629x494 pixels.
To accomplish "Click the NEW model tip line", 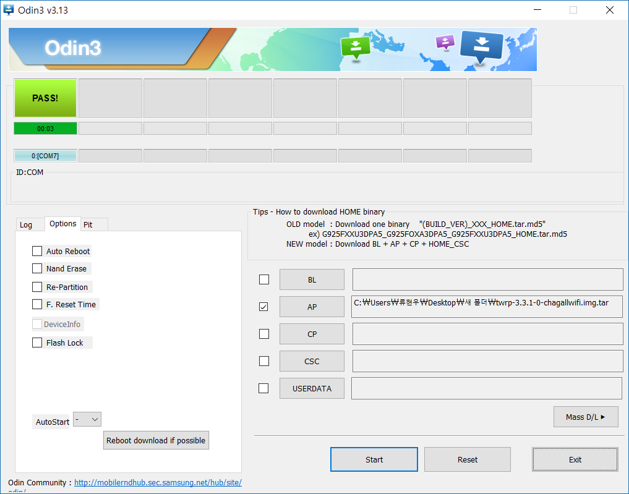I will pyautogui.click(x=377, y=244).
